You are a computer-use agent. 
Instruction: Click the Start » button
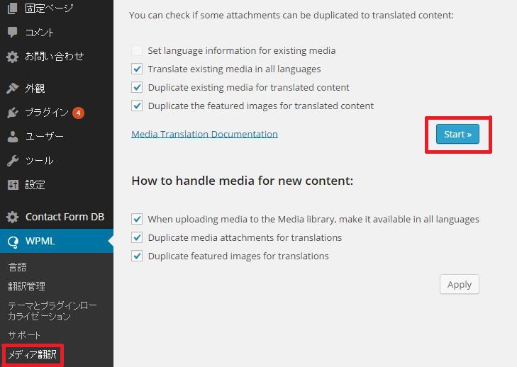click(x=457, y=134)
